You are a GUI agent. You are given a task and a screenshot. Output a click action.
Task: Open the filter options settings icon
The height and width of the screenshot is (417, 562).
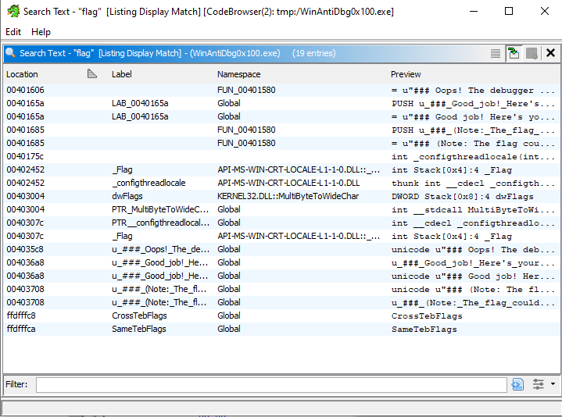point(538,384)
